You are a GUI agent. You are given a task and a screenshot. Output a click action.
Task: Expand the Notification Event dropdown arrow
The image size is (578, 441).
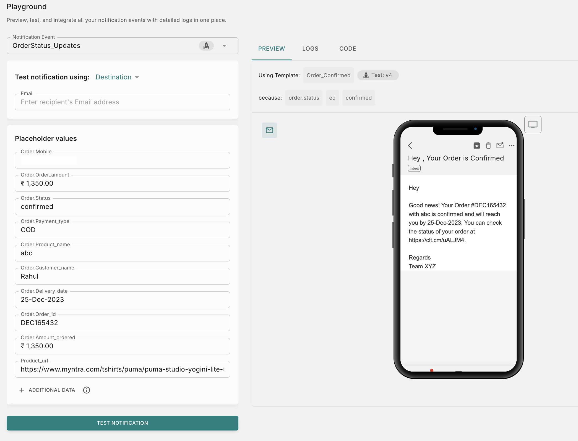click(224, 46)
